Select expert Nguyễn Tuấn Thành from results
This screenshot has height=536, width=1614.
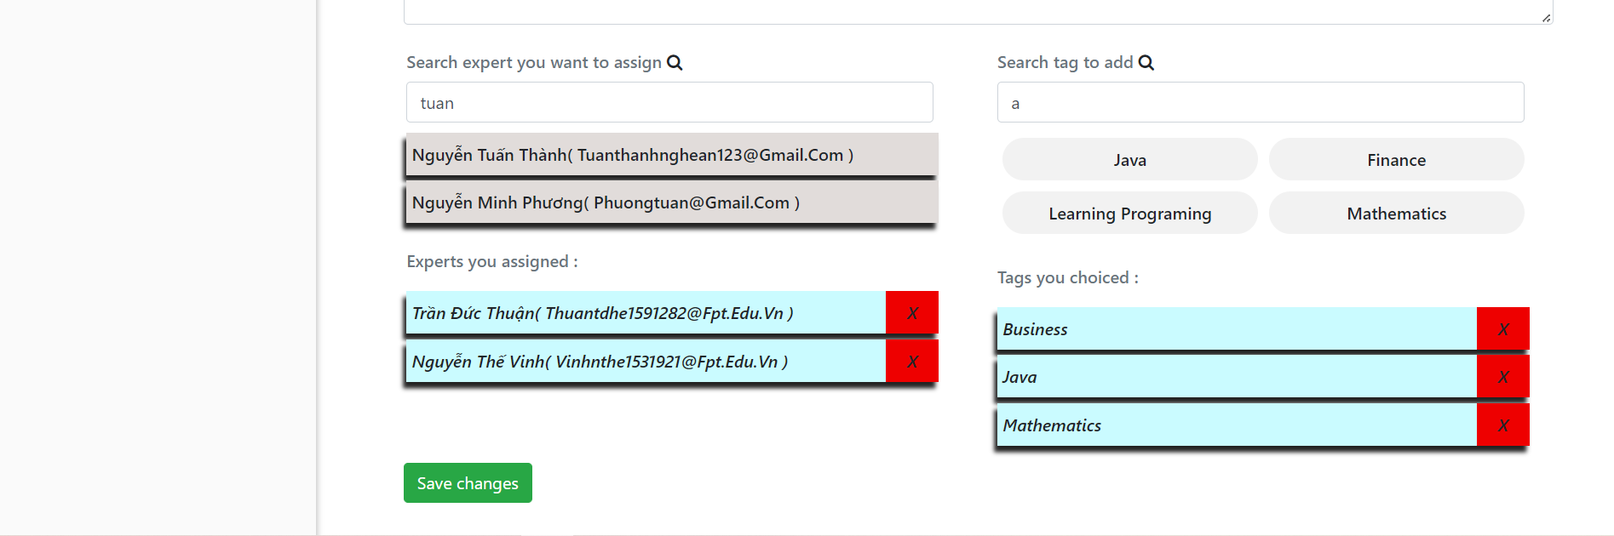pos(672,155)
